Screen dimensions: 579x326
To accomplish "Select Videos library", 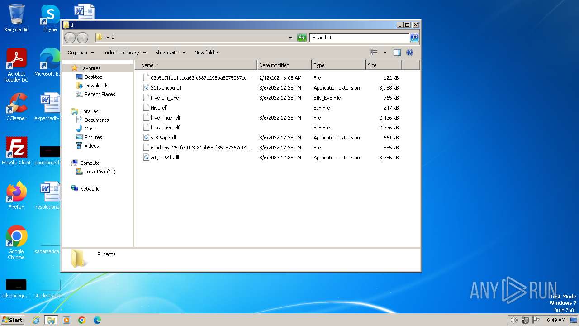I will pos(91,146).
